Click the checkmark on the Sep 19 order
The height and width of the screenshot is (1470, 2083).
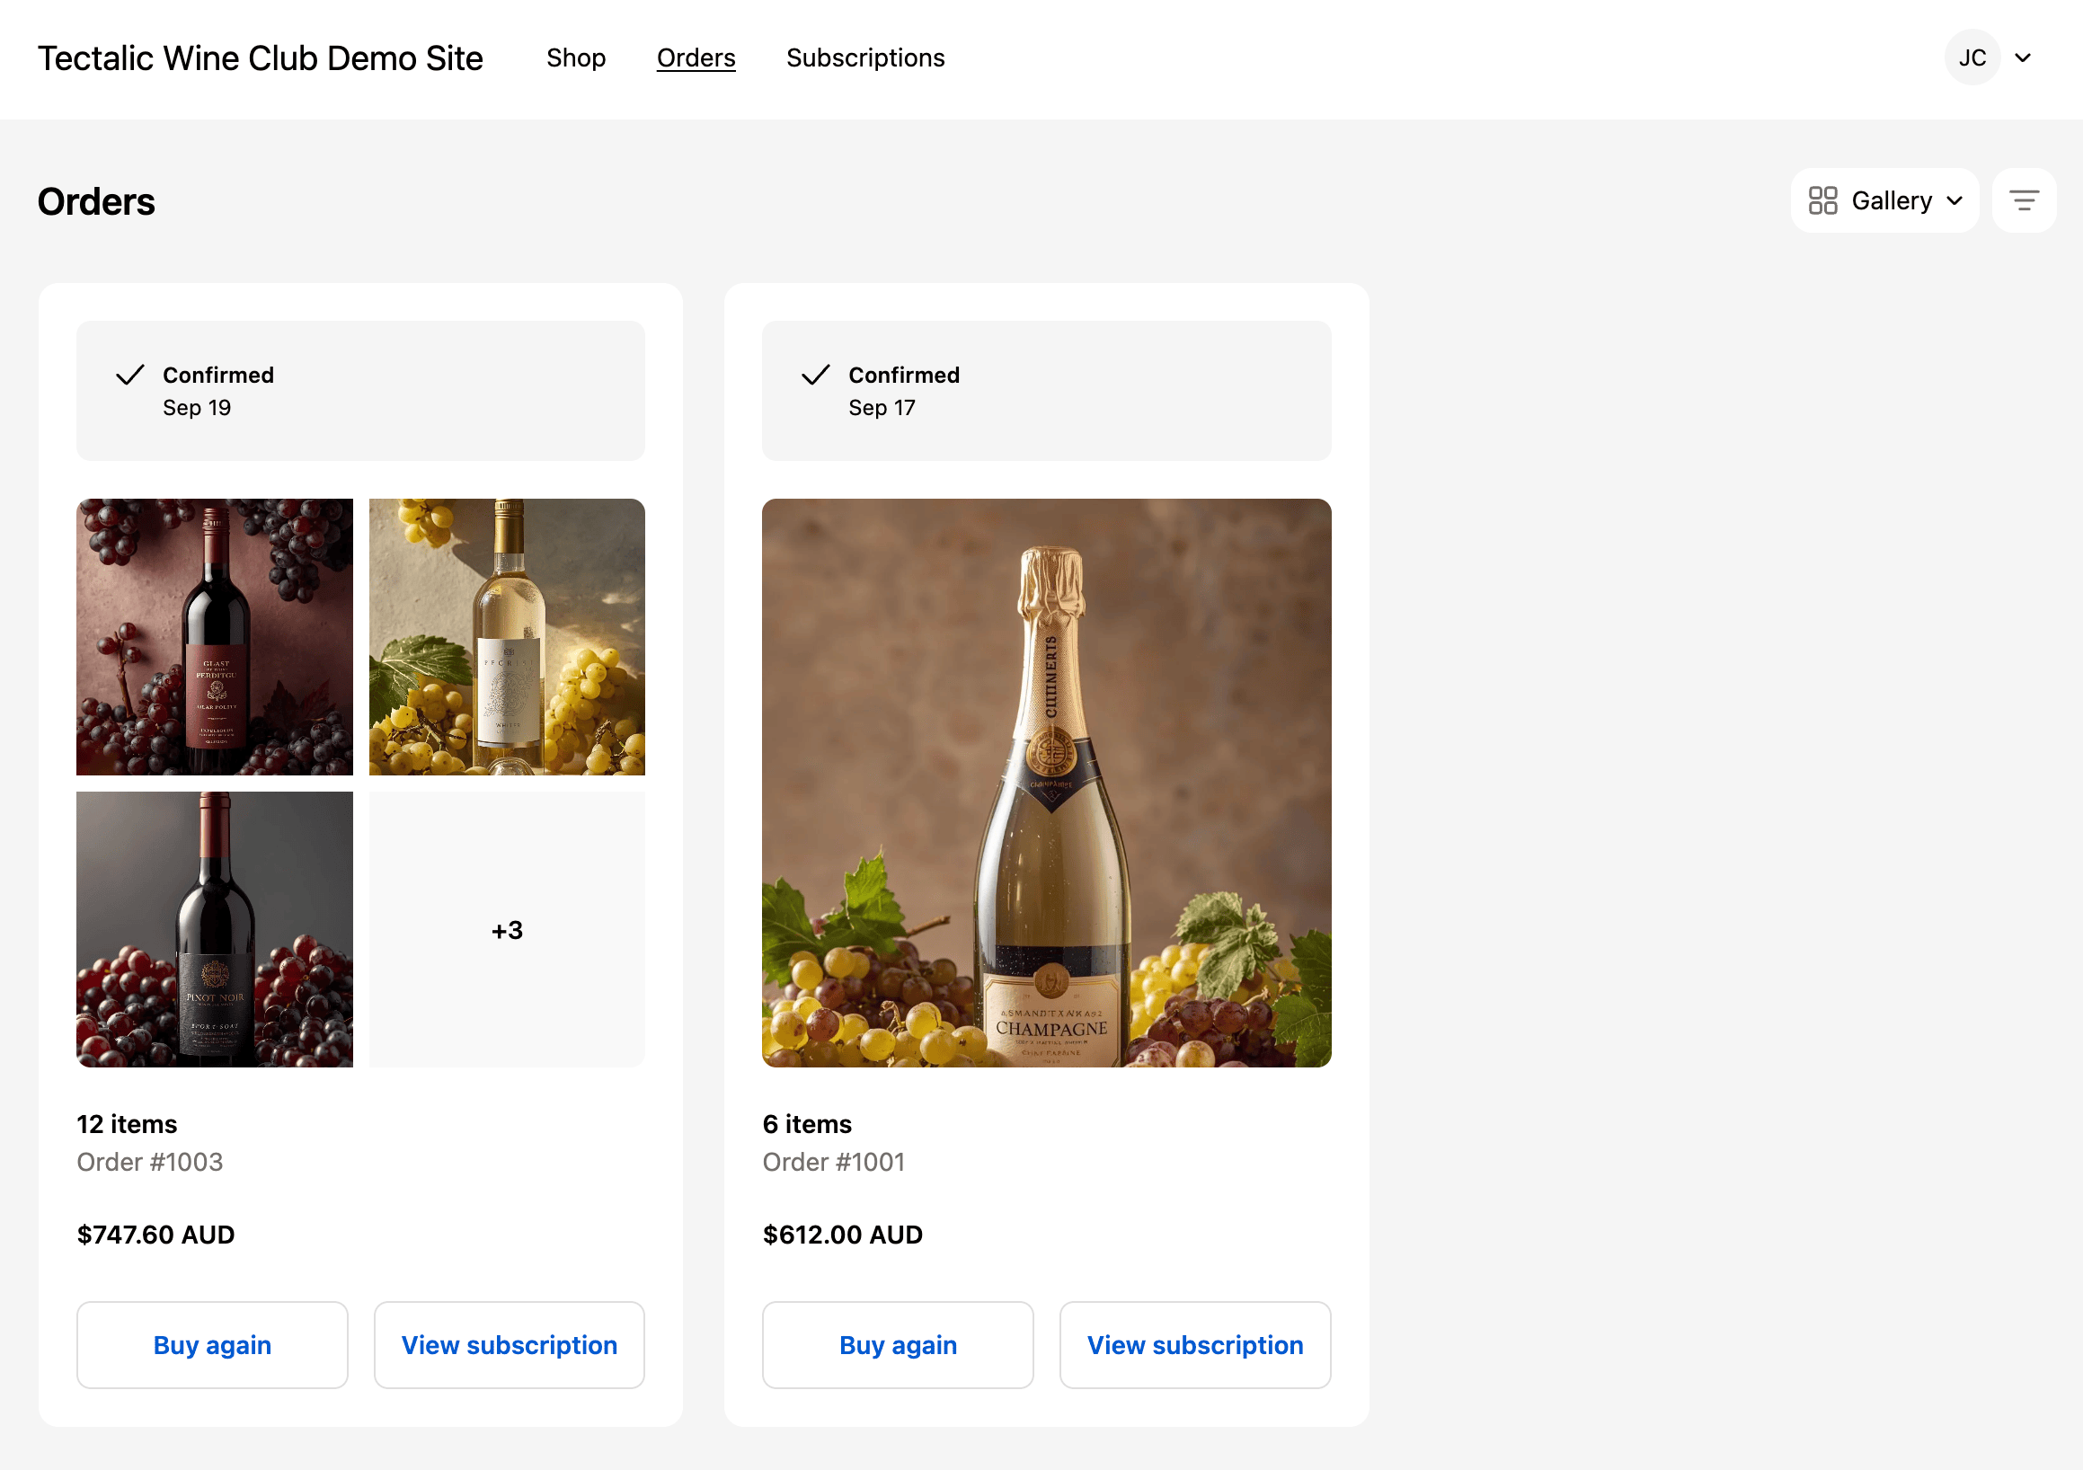tap(129, 375)
